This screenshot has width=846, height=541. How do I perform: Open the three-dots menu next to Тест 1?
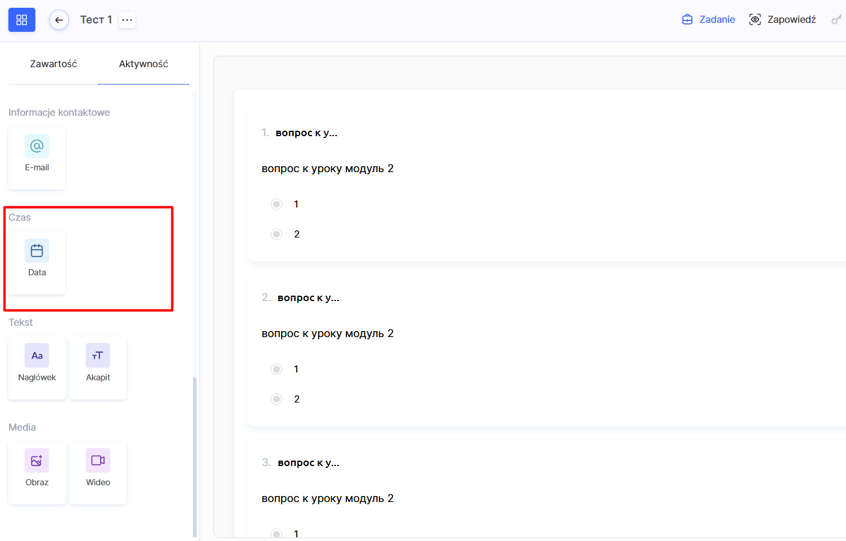pyautogui.click(x=127, y=20)
